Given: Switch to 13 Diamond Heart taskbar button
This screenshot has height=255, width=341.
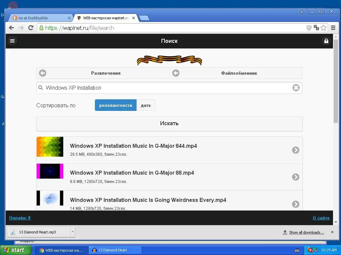Looking at the screenshot, I should [115, 250].
